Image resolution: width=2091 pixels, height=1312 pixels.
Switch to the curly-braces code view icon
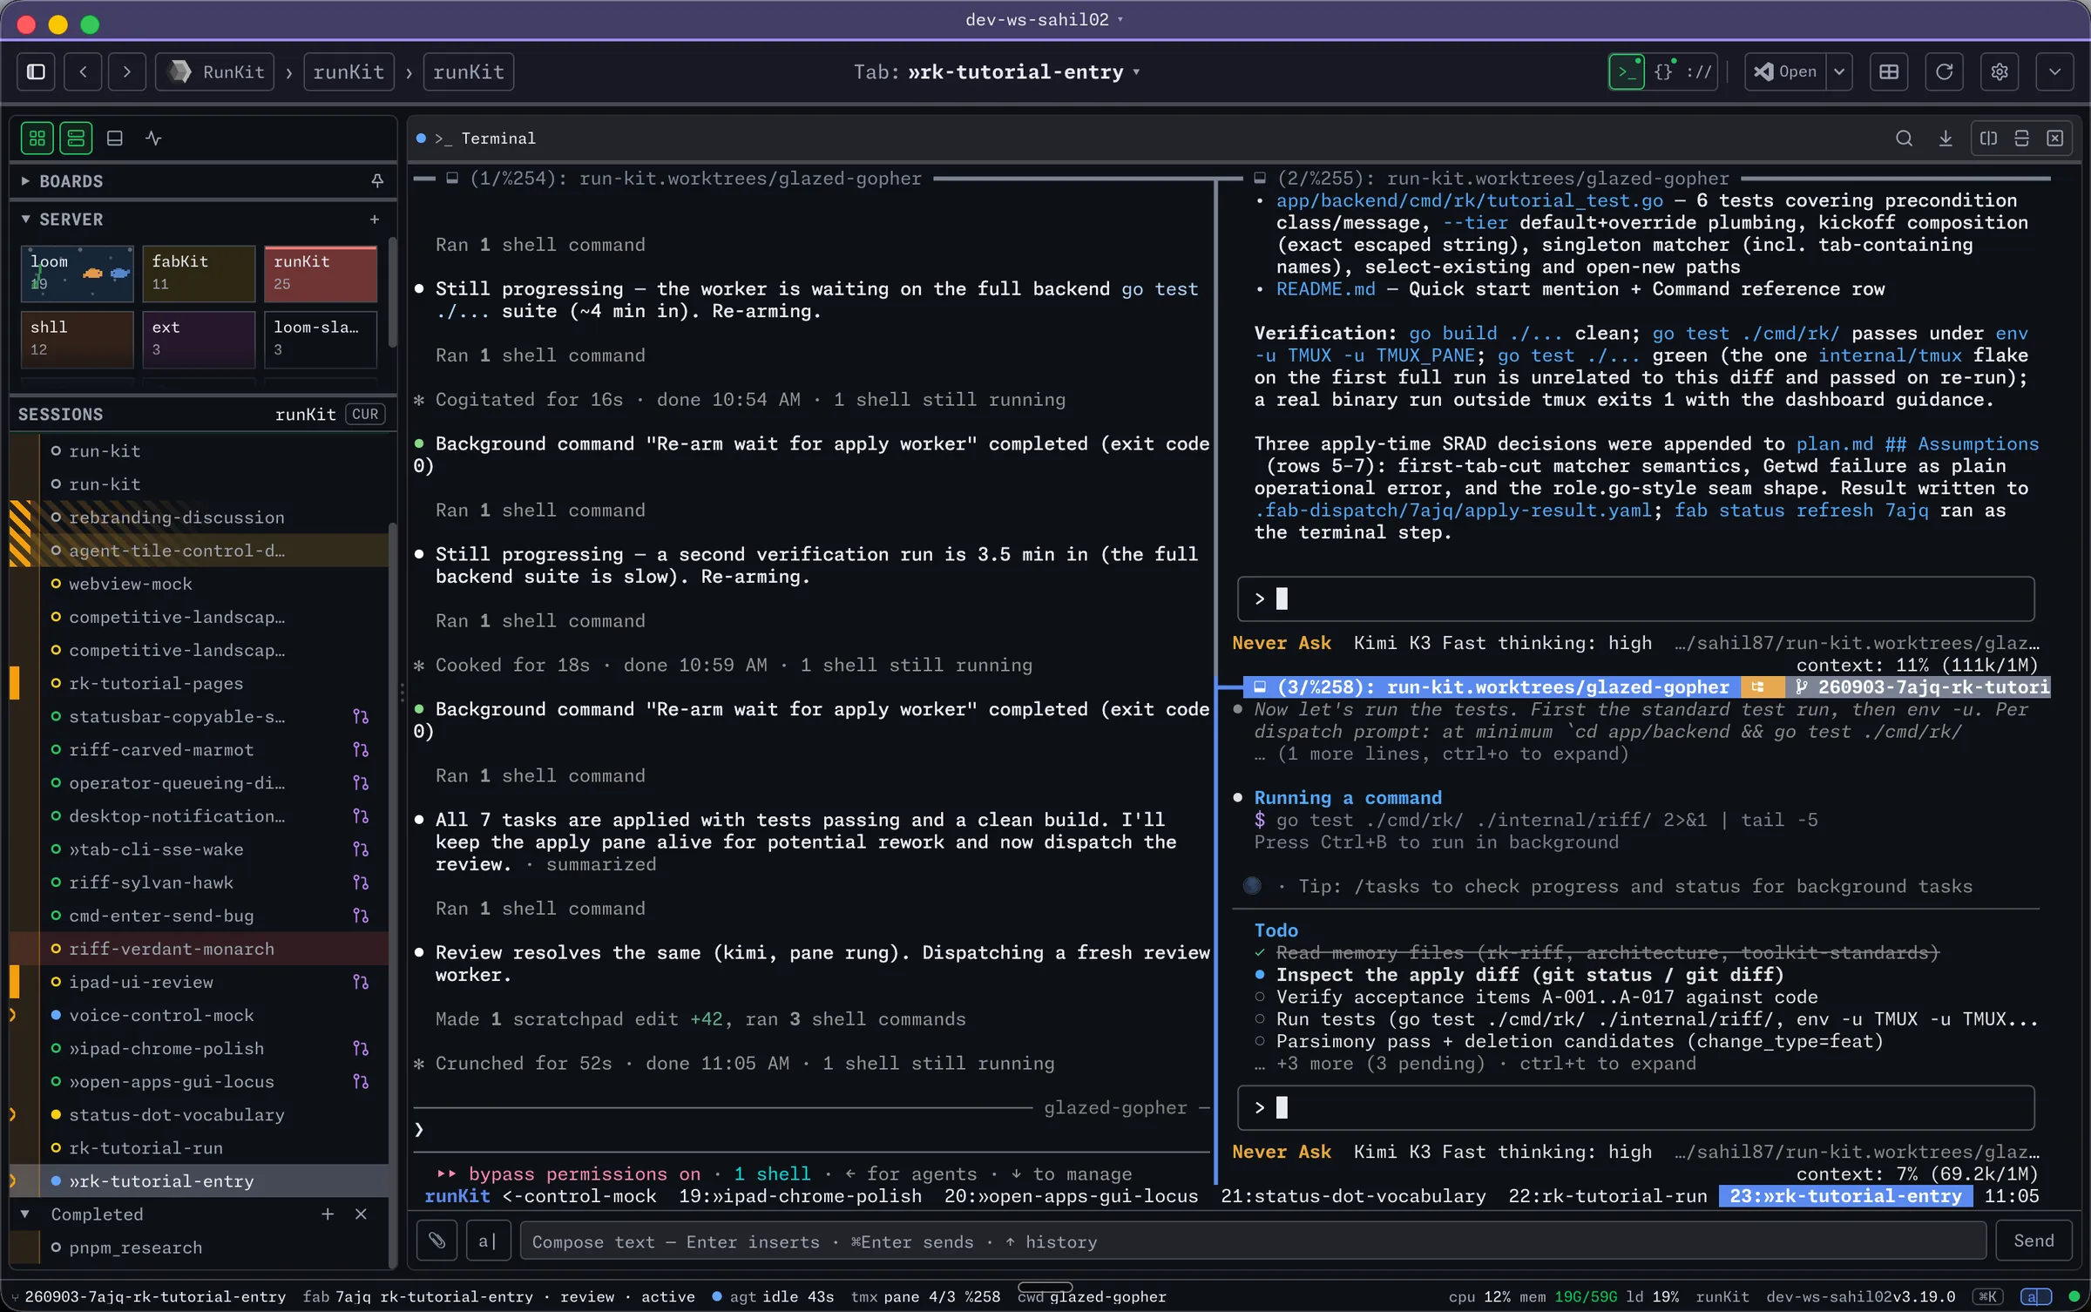1663,71
